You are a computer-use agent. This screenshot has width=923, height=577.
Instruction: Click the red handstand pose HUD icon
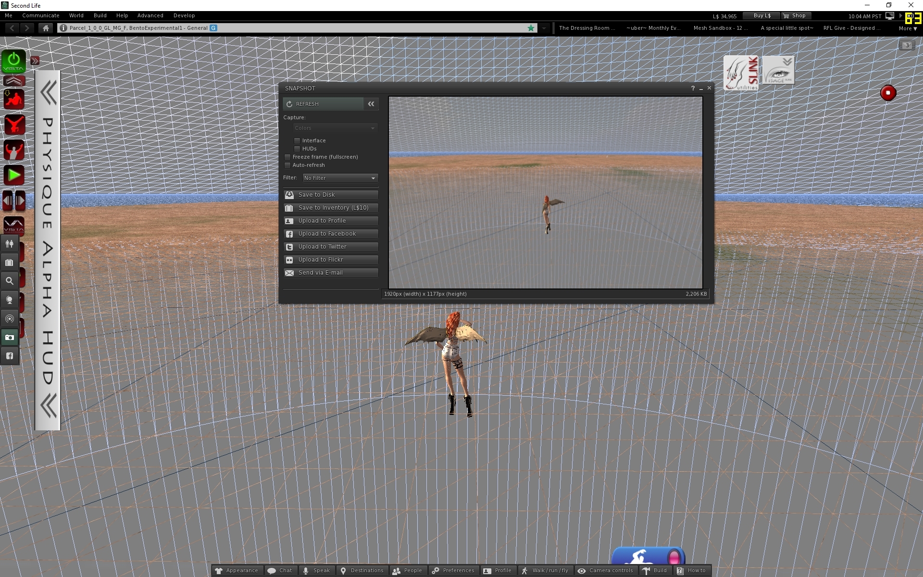14,125
